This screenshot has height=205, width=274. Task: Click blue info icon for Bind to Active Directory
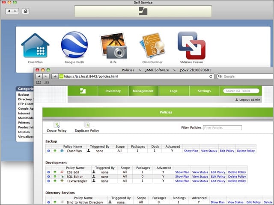tap(48, 202)
